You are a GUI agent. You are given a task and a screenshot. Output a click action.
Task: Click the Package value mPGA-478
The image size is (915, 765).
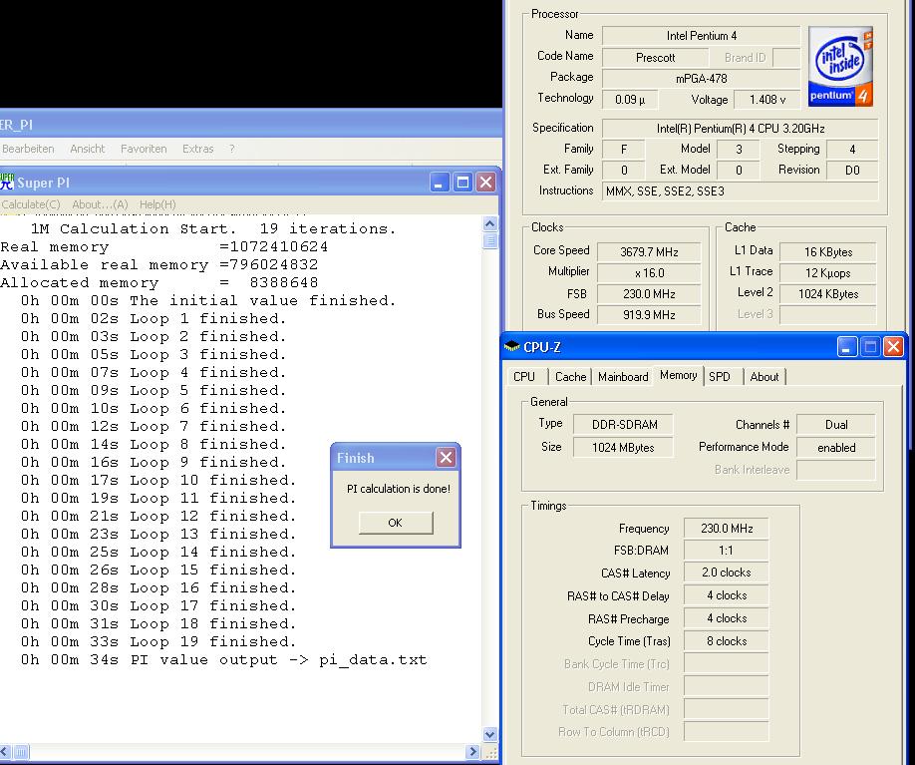pyautogui.click(x=701, y=79)
